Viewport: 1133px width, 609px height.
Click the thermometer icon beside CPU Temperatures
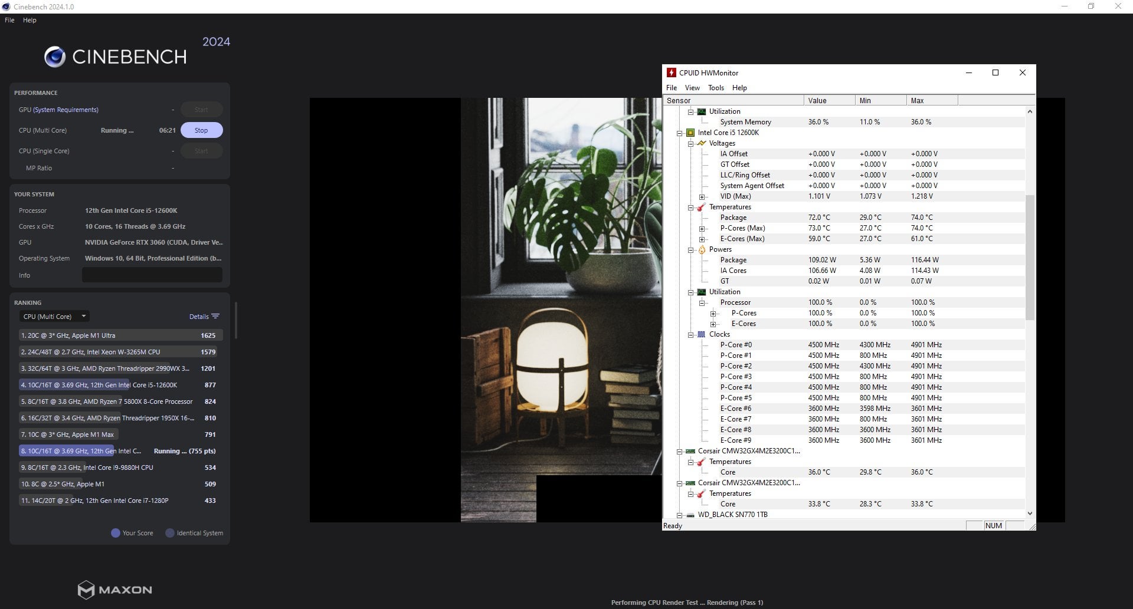click(x=702, y=207)
